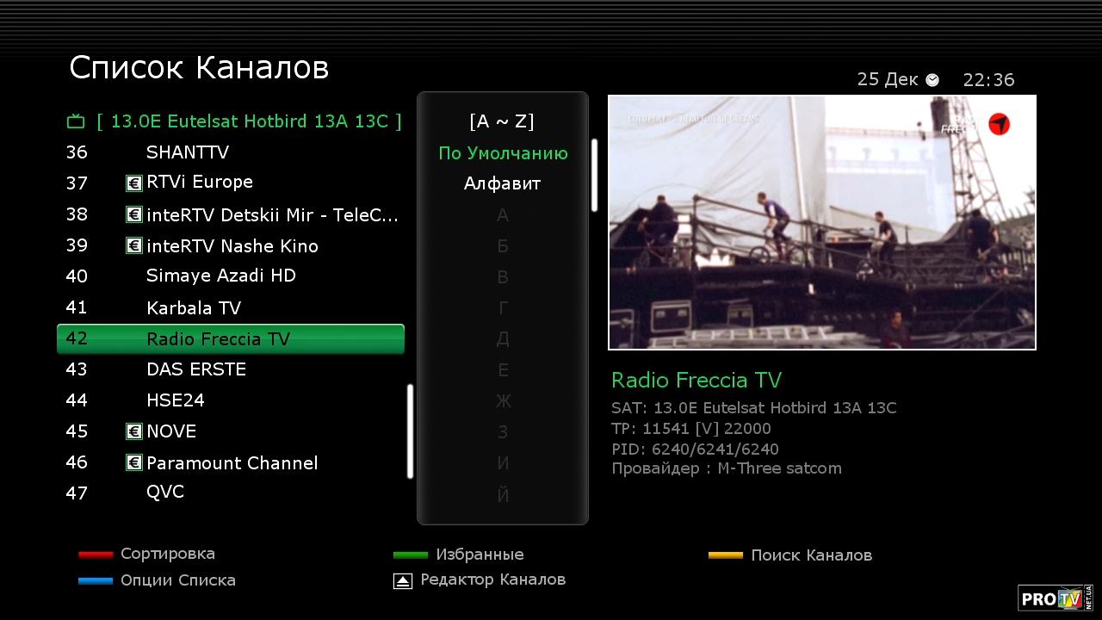Image resolution: width=1102 pixels, height=620 pixels.
Task: Click the euro icon beside NOVE
Action: (133, 431)
